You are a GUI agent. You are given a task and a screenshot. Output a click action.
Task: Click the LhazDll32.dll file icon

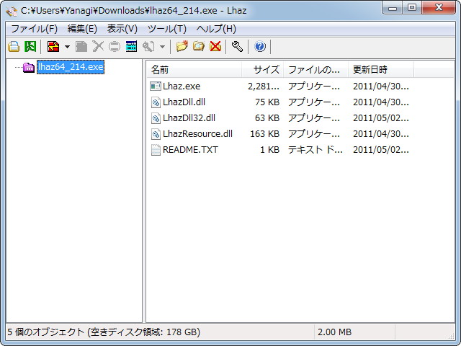pos(156,118)
